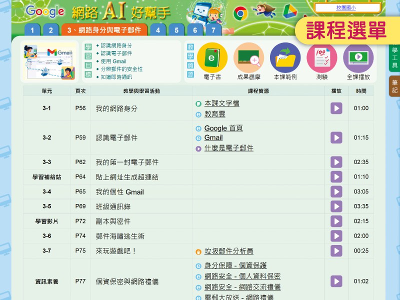Play the 學習補給站 貼上網址 video
Viewport: 400px width, 300px height.
tap(336, 177)
